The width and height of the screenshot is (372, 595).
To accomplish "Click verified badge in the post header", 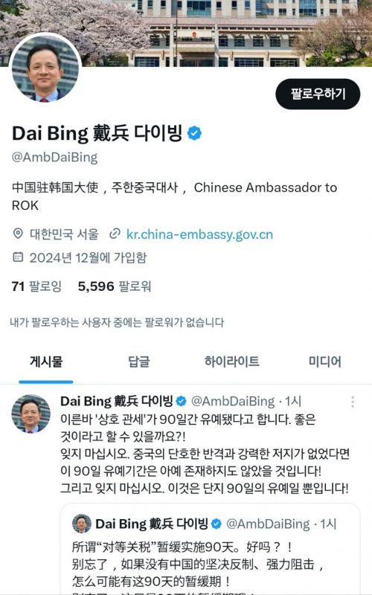I will pos(182,401).
